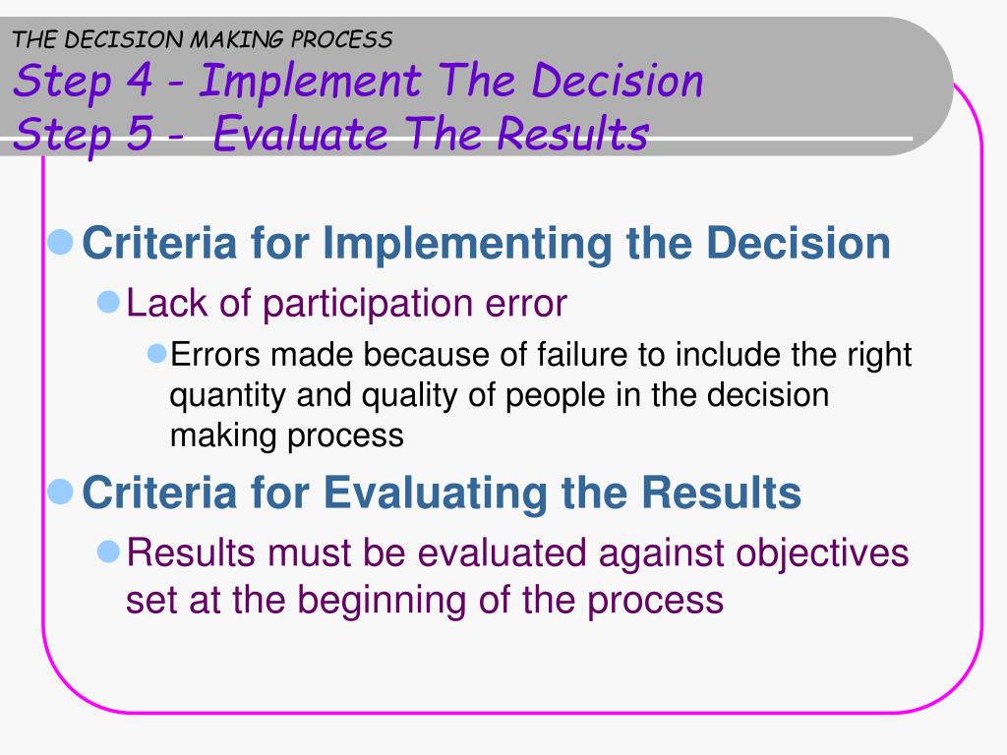Click Criteria for Implementing the Decision heading
Screen dimensions: 1007x755
[486, 244]
